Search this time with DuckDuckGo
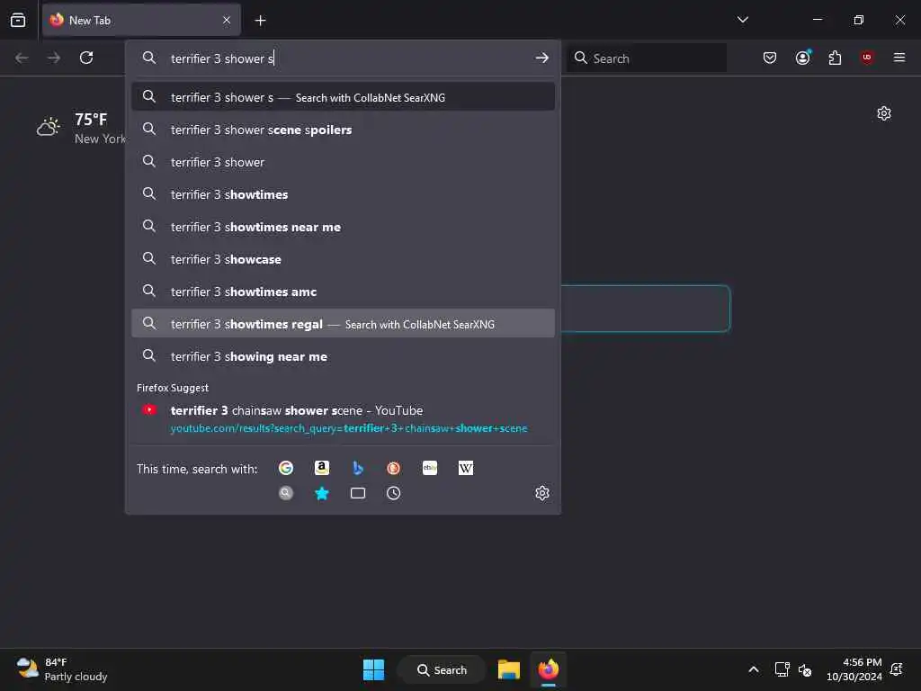Viewport: 921px width, 691px height. click(394, 468)
